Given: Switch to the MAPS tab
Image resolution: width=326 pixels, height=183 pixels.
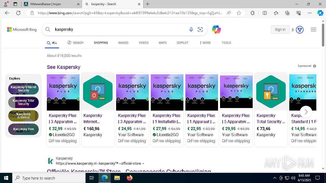Looking at the screenshot, I should point(162,43).
